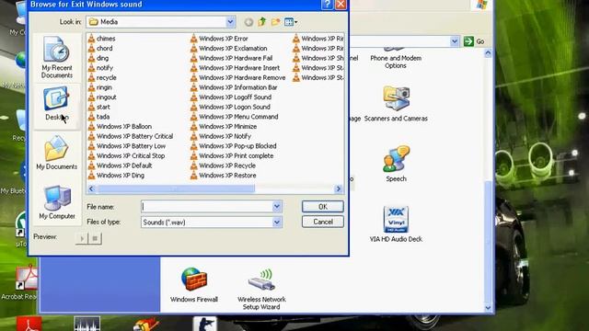Click the Back navigation icon in dialog
Image resolution: width=589 pixels, height=331 pixels.
click(x=248, y=22)
